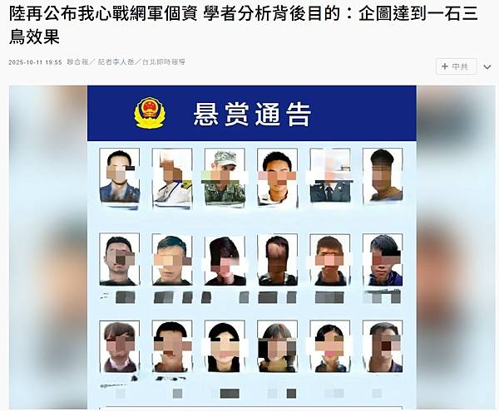The height and width of the screenshot is (411, 499).
Task: Select photo of woman with bangs and braids
Action: click(277, 346)
